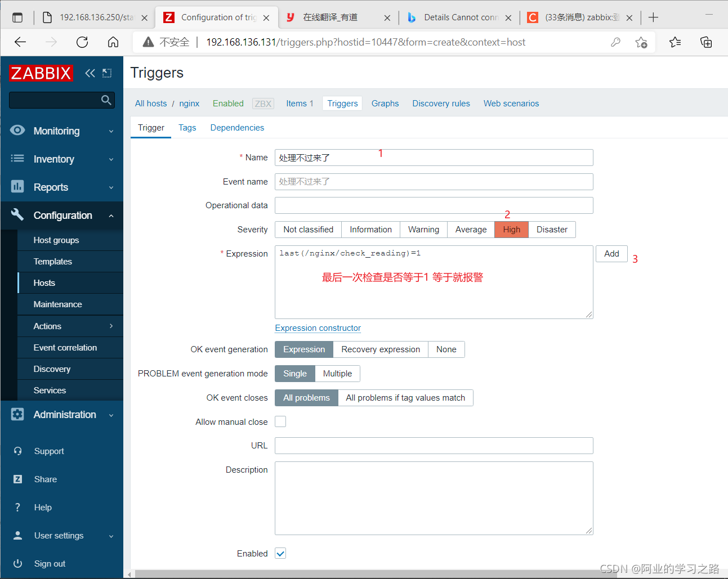The width and height of the screenshot is (728, 579).
Task: Click the browser back arrow
Action: [20, 42]
